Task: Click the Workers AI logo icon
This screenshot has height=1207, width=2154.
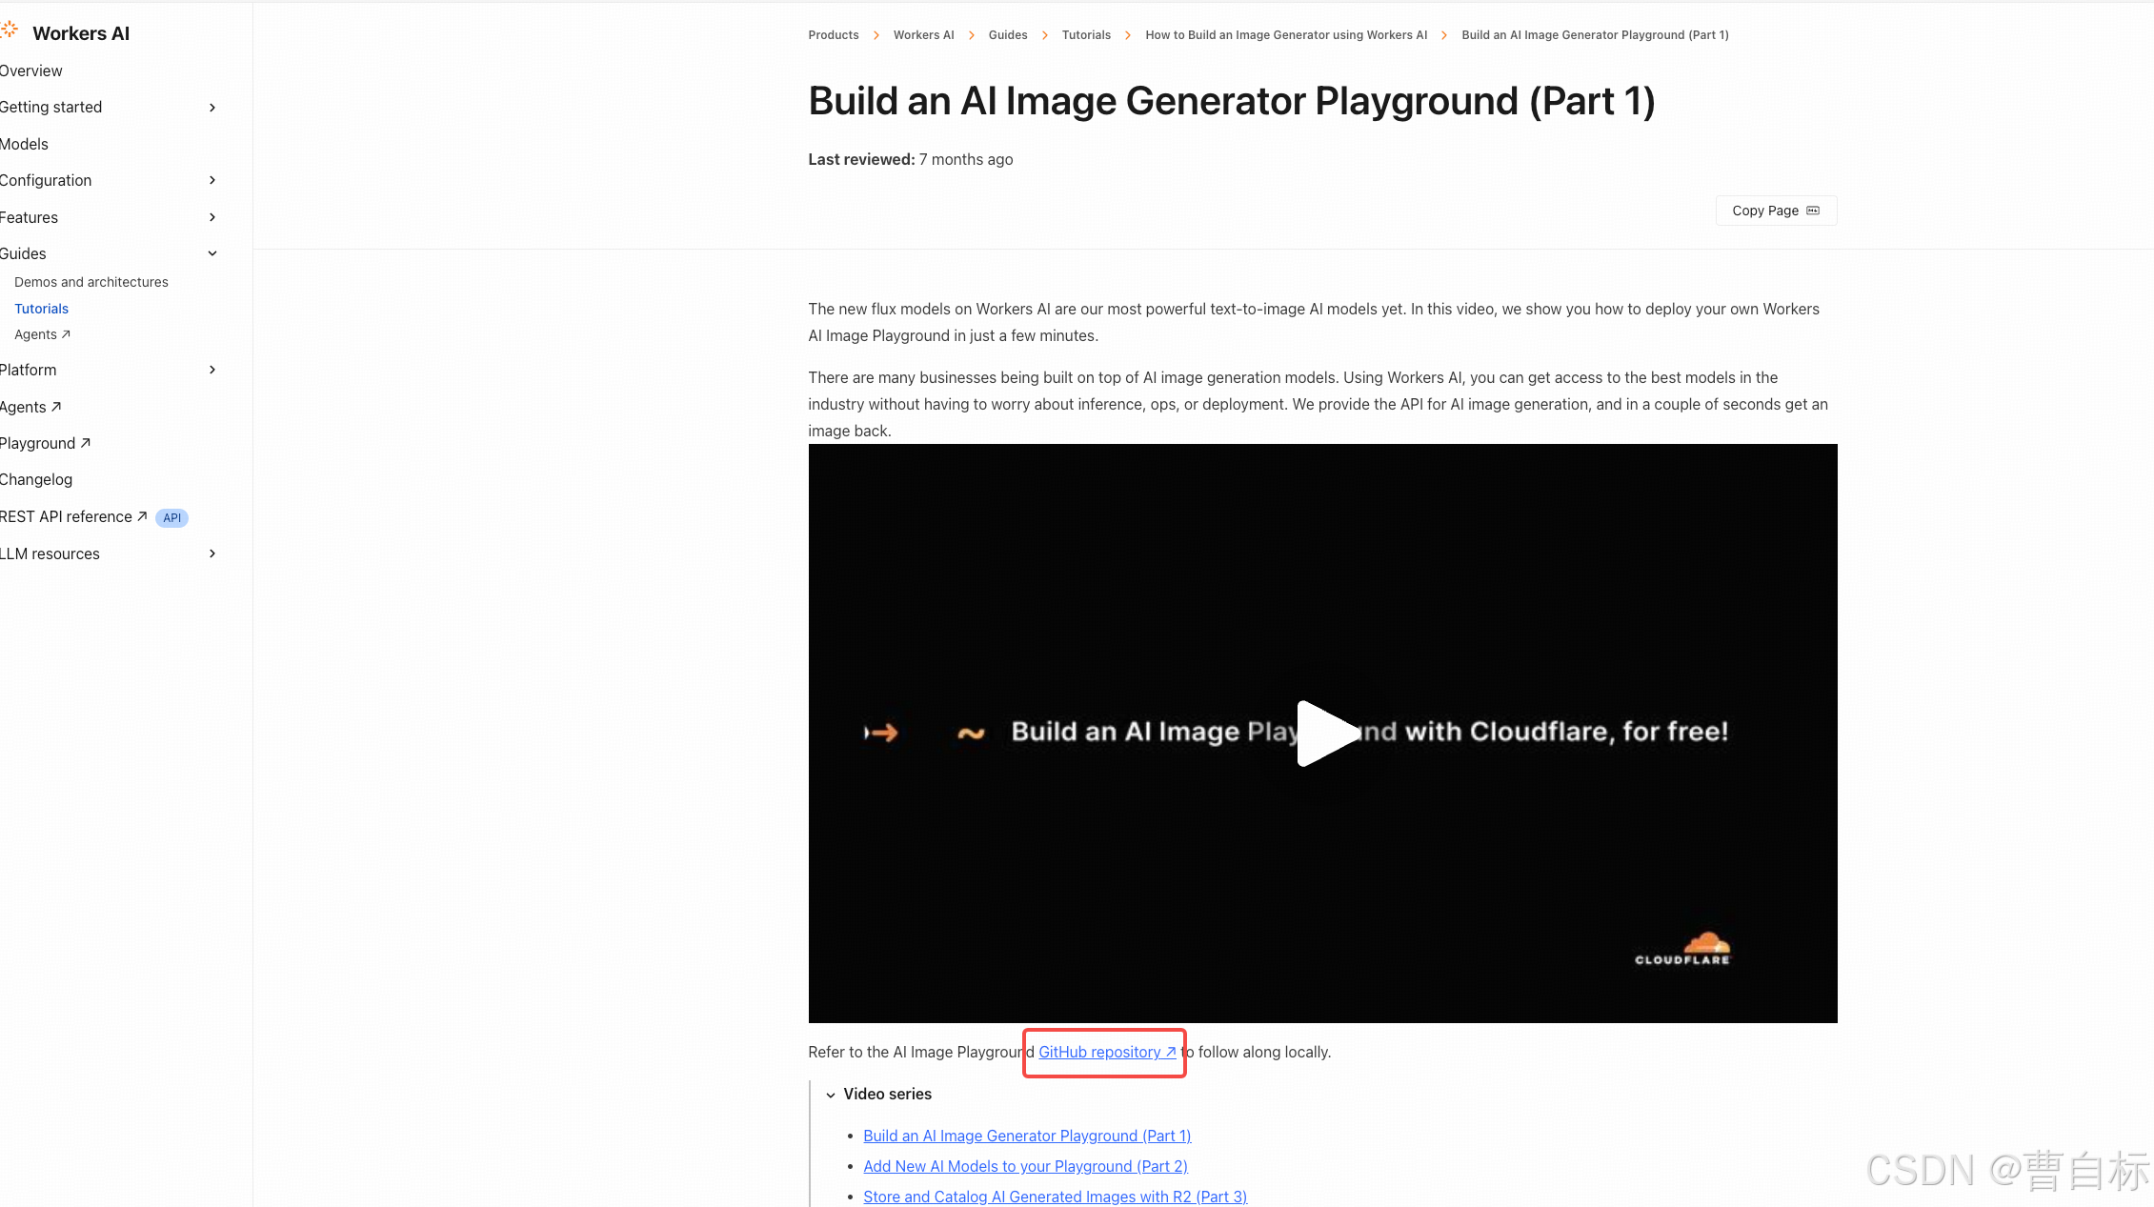Action: point(10,30)
